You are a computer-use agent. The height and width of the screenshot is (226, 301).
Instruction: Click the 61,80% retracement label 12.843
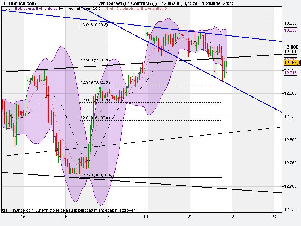click(95, 118)
